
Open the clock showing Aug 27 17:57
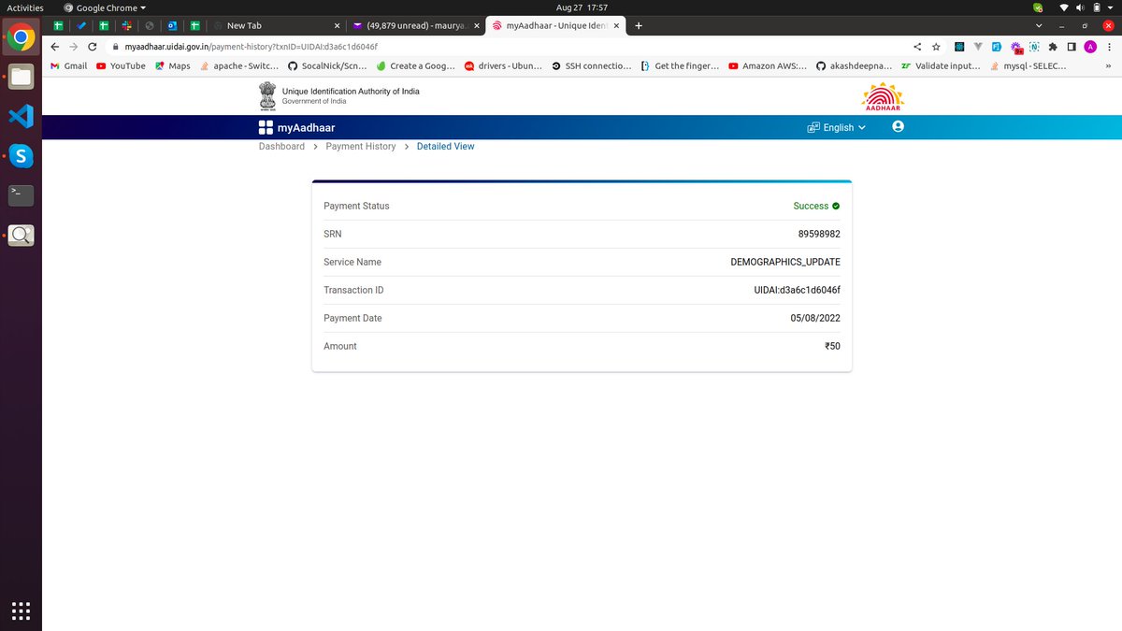(x=582, y=7)
